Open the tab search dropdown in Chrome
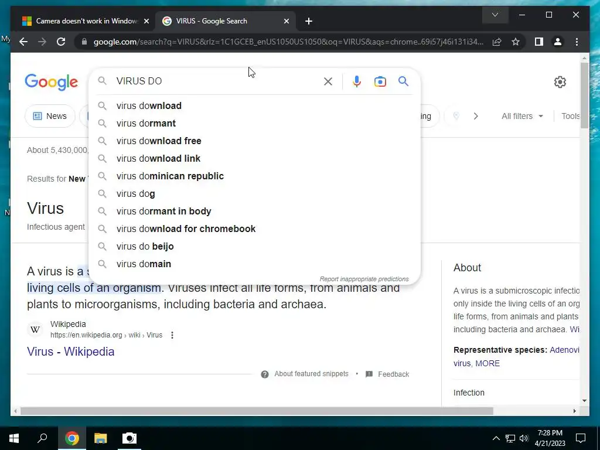This screenshot has width=600, height=450. (x=495, y=15)
